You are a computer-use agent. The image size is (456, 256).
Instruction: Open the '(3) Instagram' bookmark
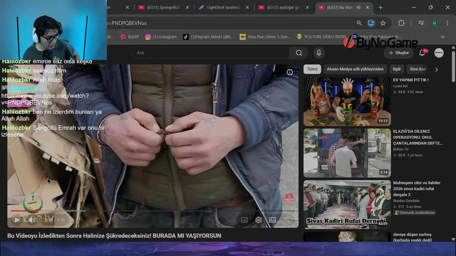[161, 37]
